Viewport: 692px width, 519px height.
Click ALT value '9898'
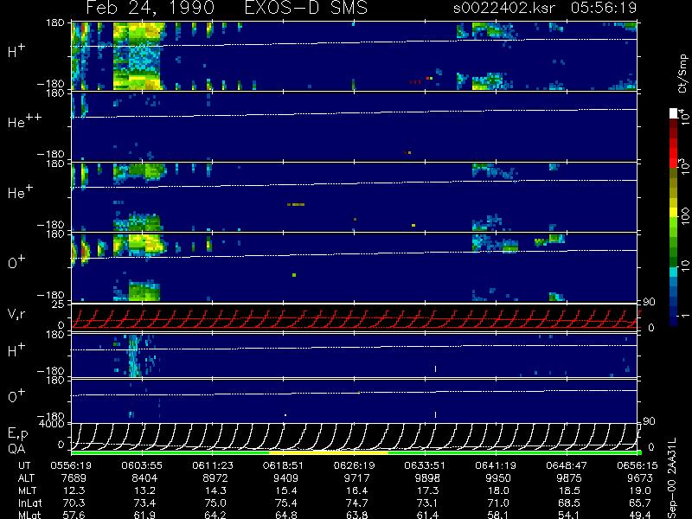[427, 478]
